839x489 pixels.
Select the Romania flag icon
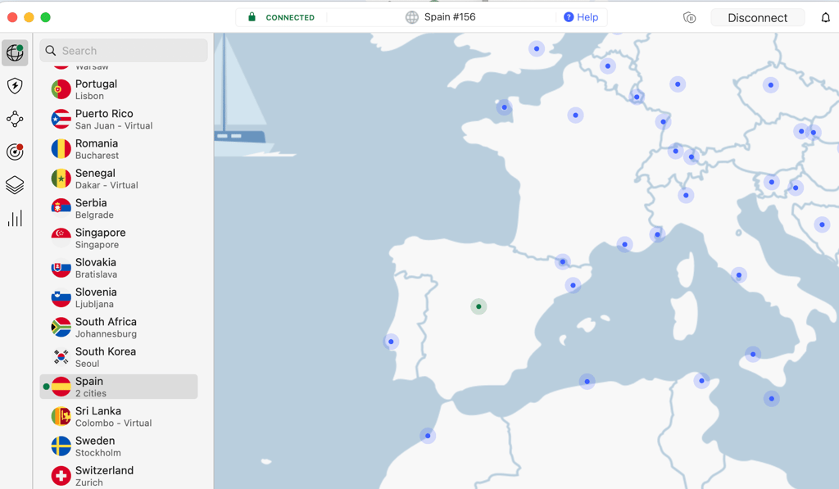pos(61,149)
